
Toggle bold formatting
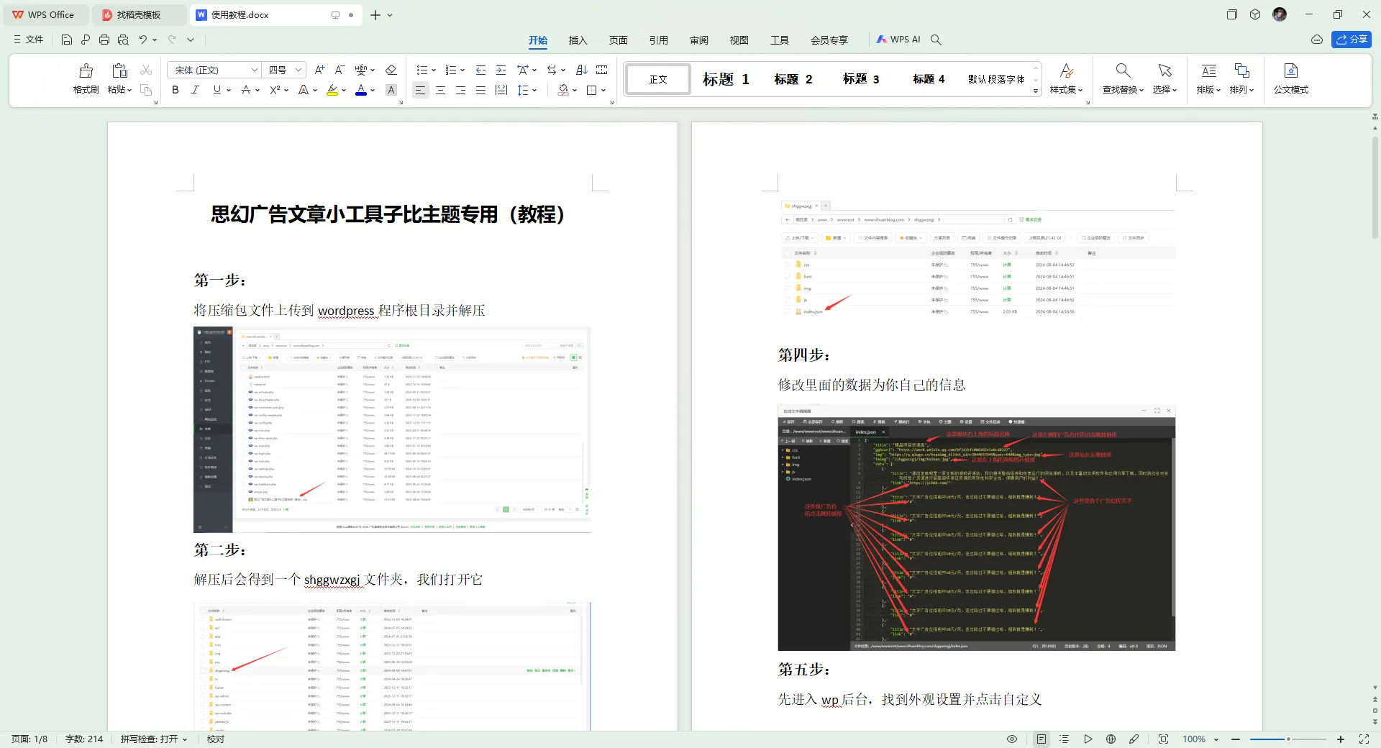click(176, 90)
